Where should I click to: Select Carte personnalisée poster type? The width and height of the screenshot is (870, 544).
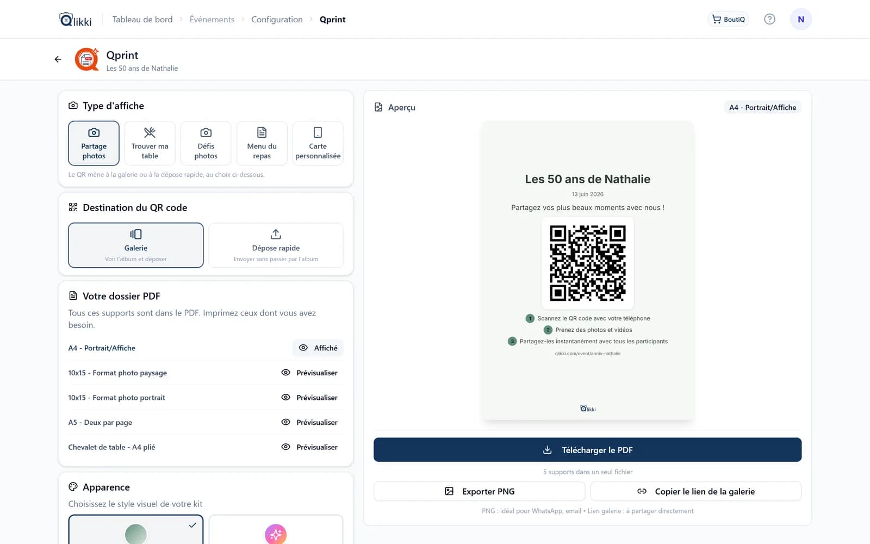[318, 143]
